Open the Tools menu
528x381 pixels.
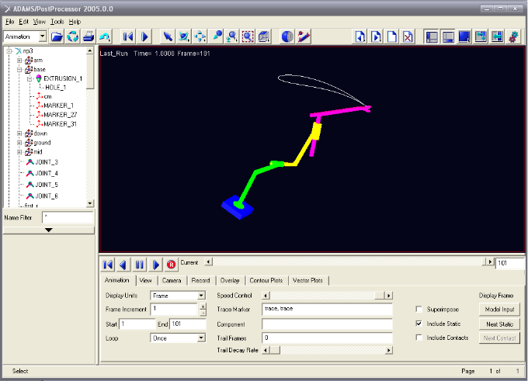[x=56, y=22]
